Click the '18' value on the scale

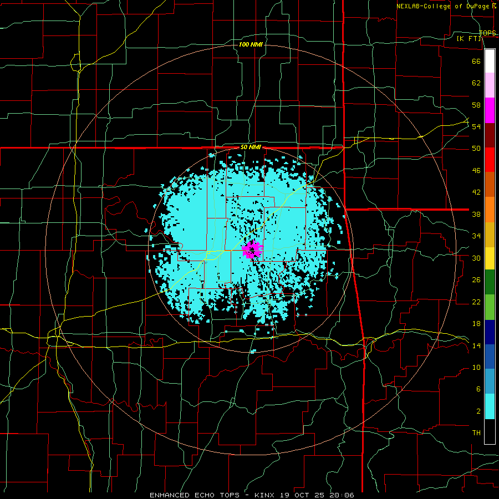(x=476, y=324)
